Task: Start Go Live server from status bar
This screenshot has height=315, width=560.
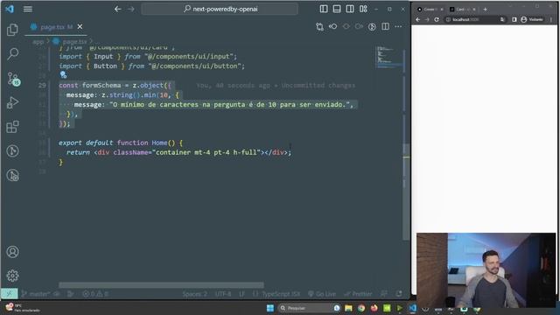Action: pos(322,294)
